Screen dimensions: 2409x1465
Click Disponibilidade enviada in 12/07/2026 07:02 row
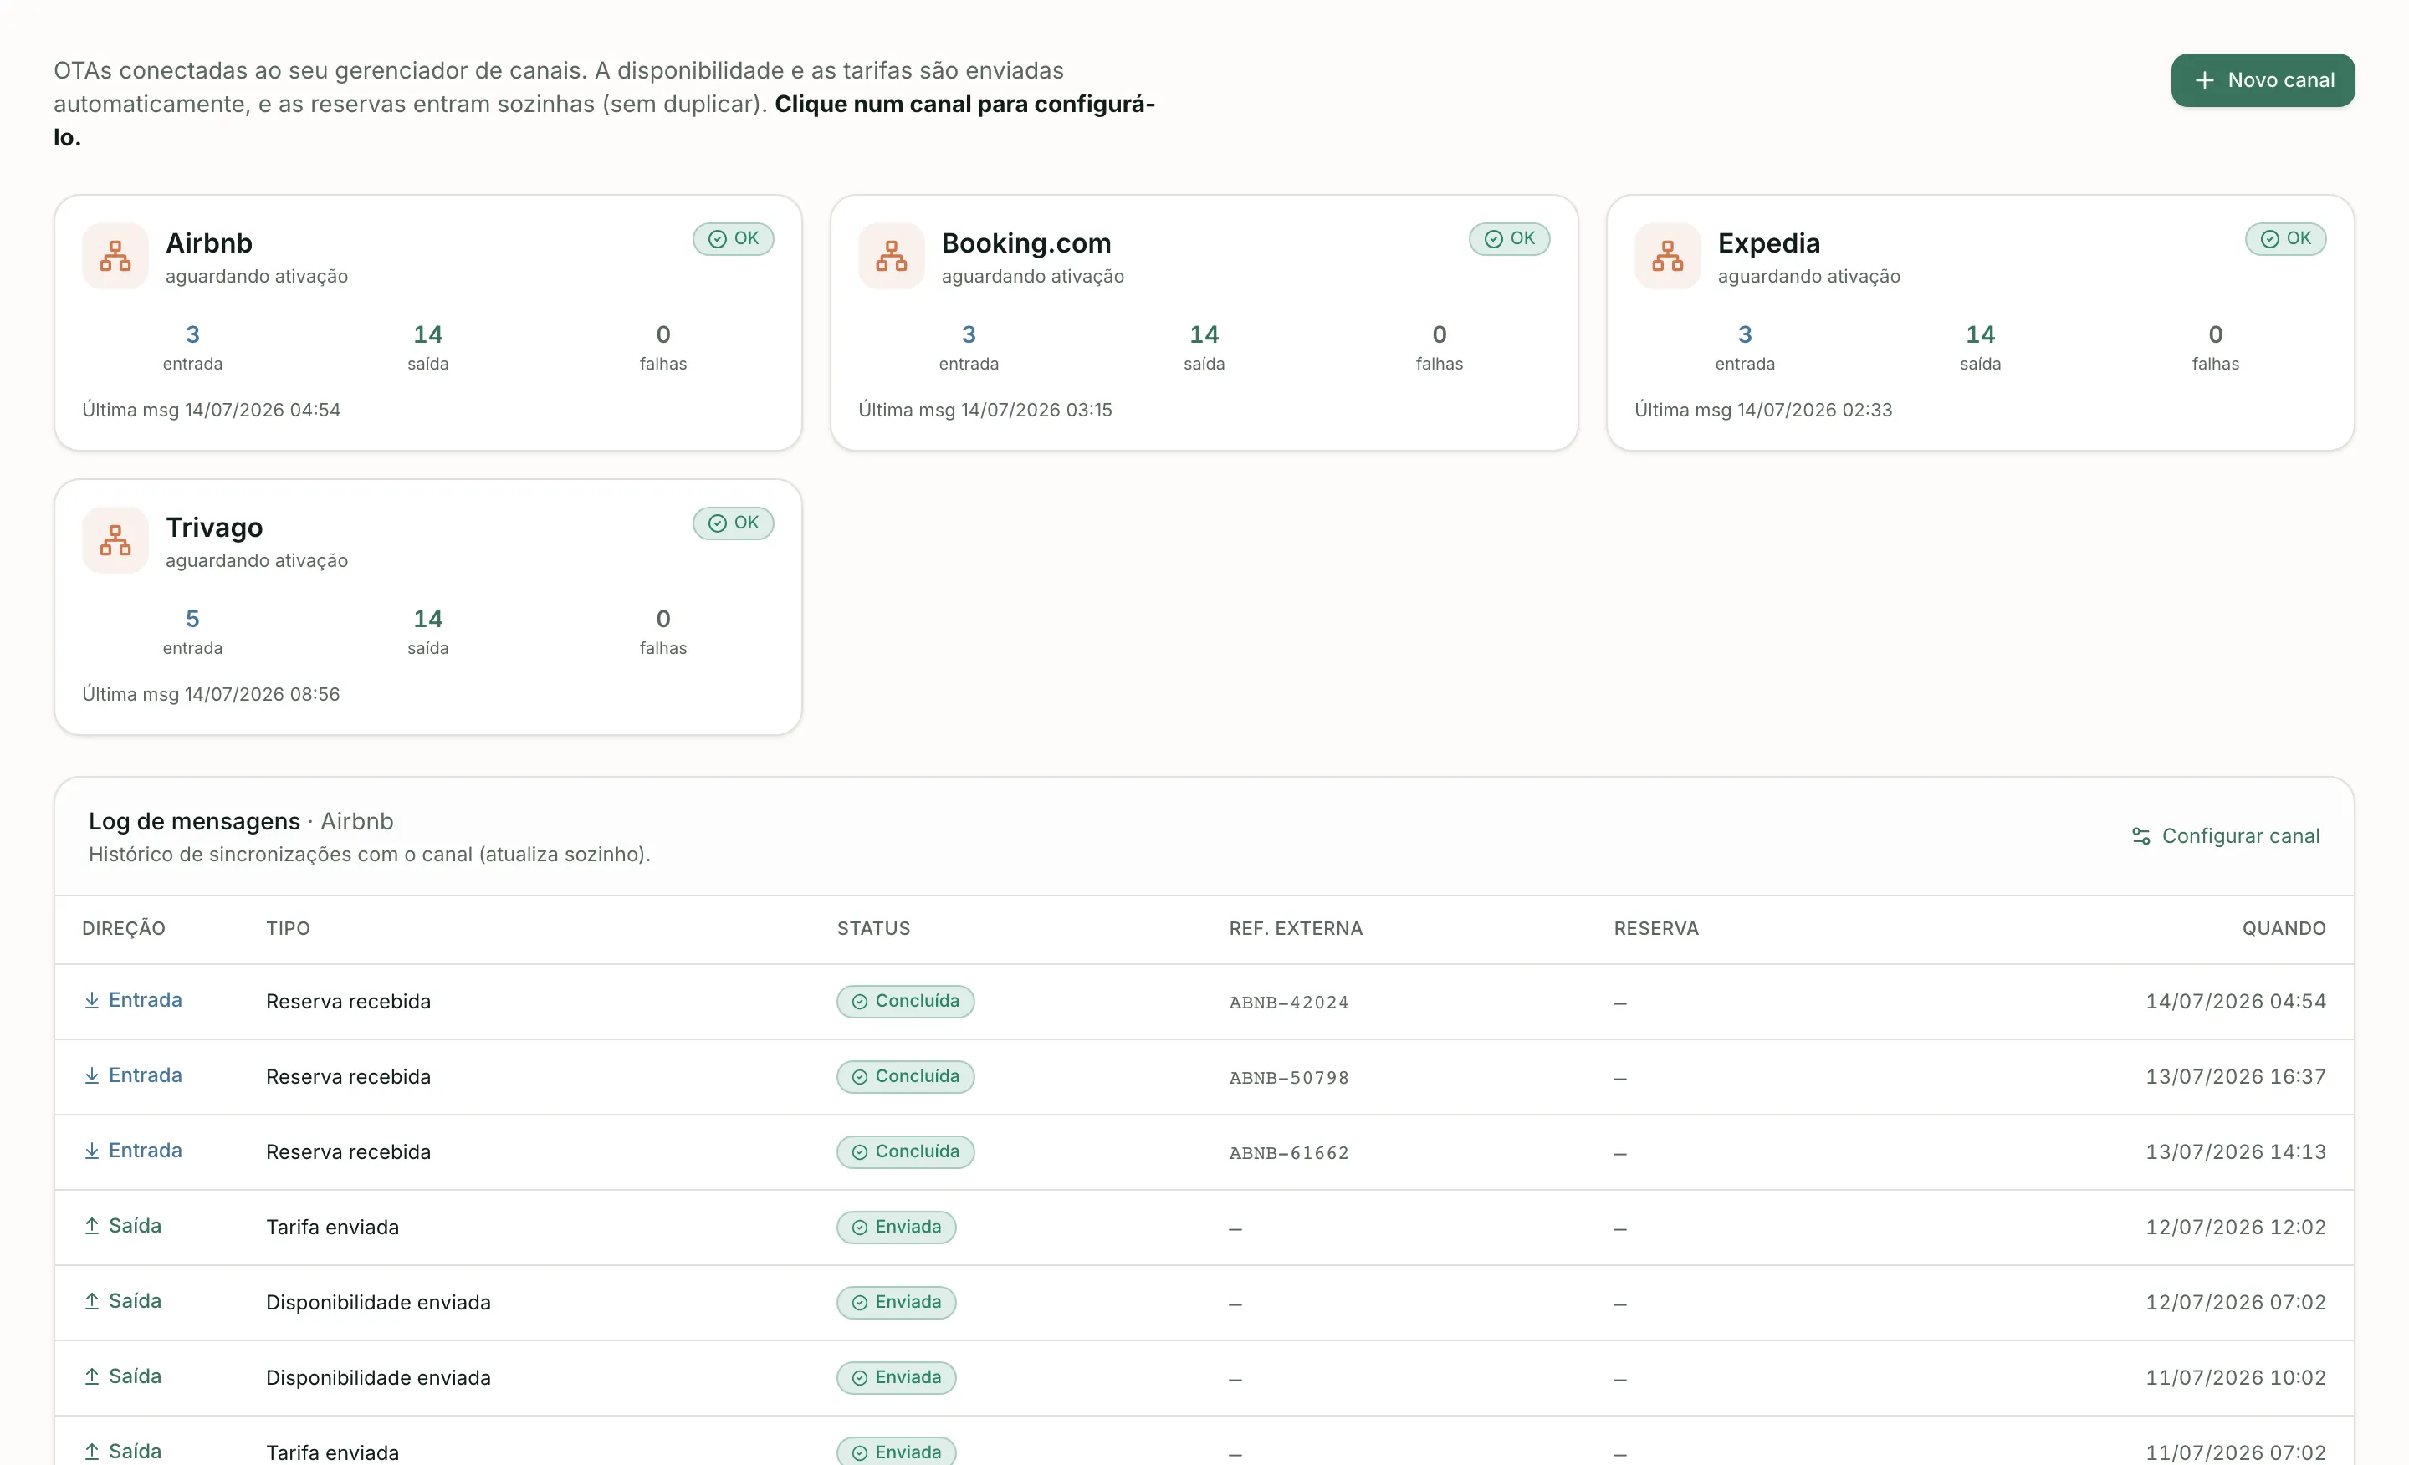pyautogui.click(x=378, y=1302)
